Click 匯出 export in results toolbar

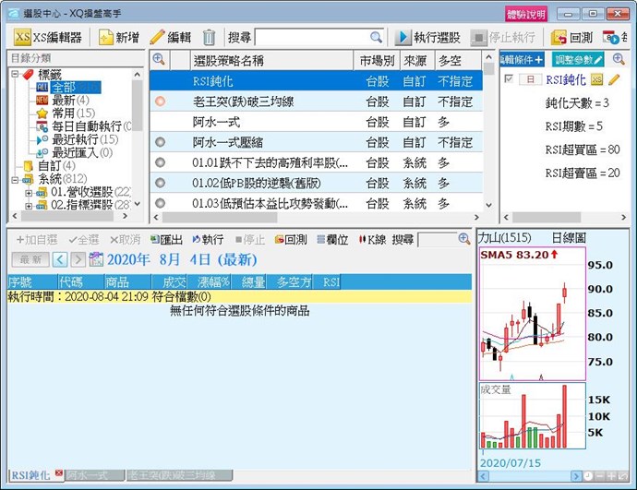pos(170,239)
